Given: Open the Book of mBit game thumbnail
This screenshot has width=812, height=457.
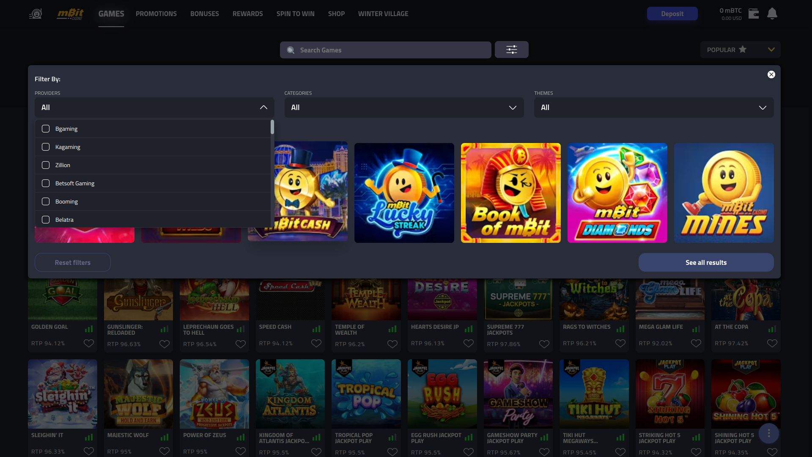Looking at the screenshot, I should point(510,193).
